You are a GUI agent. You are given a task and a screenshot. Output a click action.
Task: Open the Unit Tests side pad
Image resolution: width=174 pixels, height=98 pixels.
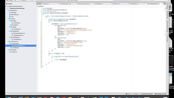coord(167,38)
